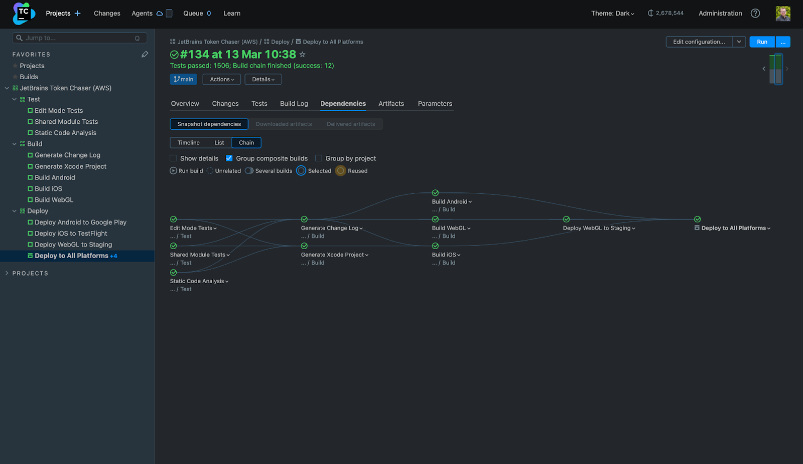Switch to the Build Log tab

(294, 103)
